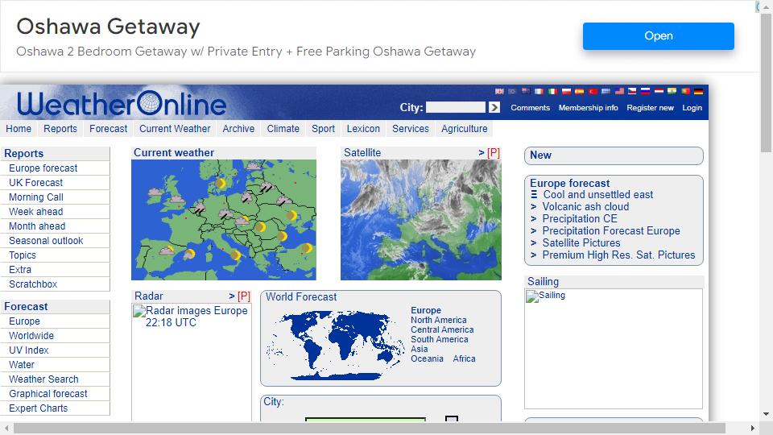Viewport: 773px width, 435px height.
Task: Click arrow beside Volcanic ash cloud
Action: 533,207
